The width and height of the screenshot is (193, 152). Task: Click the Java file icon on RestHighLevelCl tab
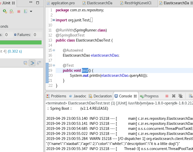pyautogui.click(x=122, y=3)
